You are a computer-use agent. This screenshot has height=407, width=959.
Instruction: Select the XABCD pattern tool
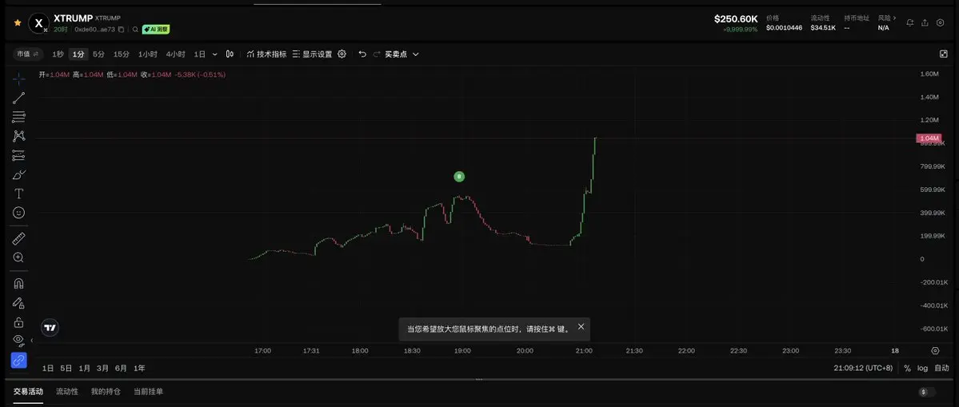[19, 136]
